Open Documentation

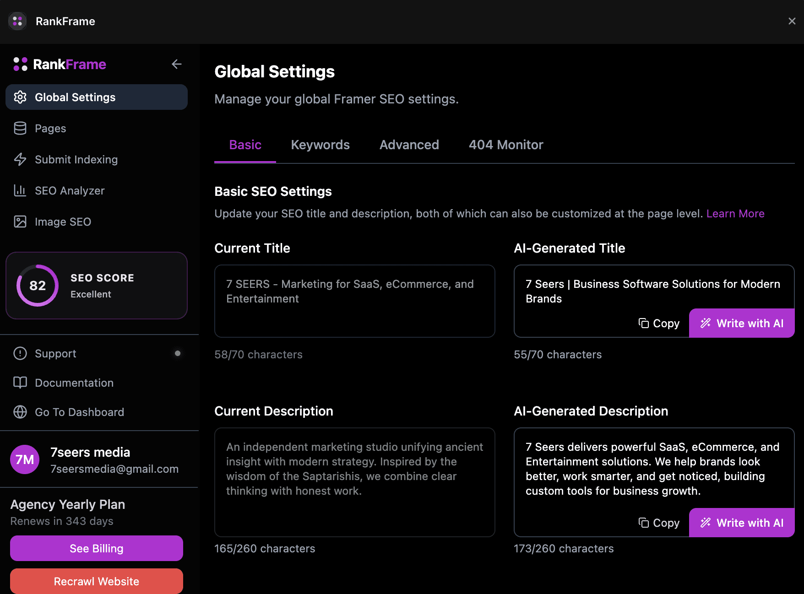pos(97,383)
